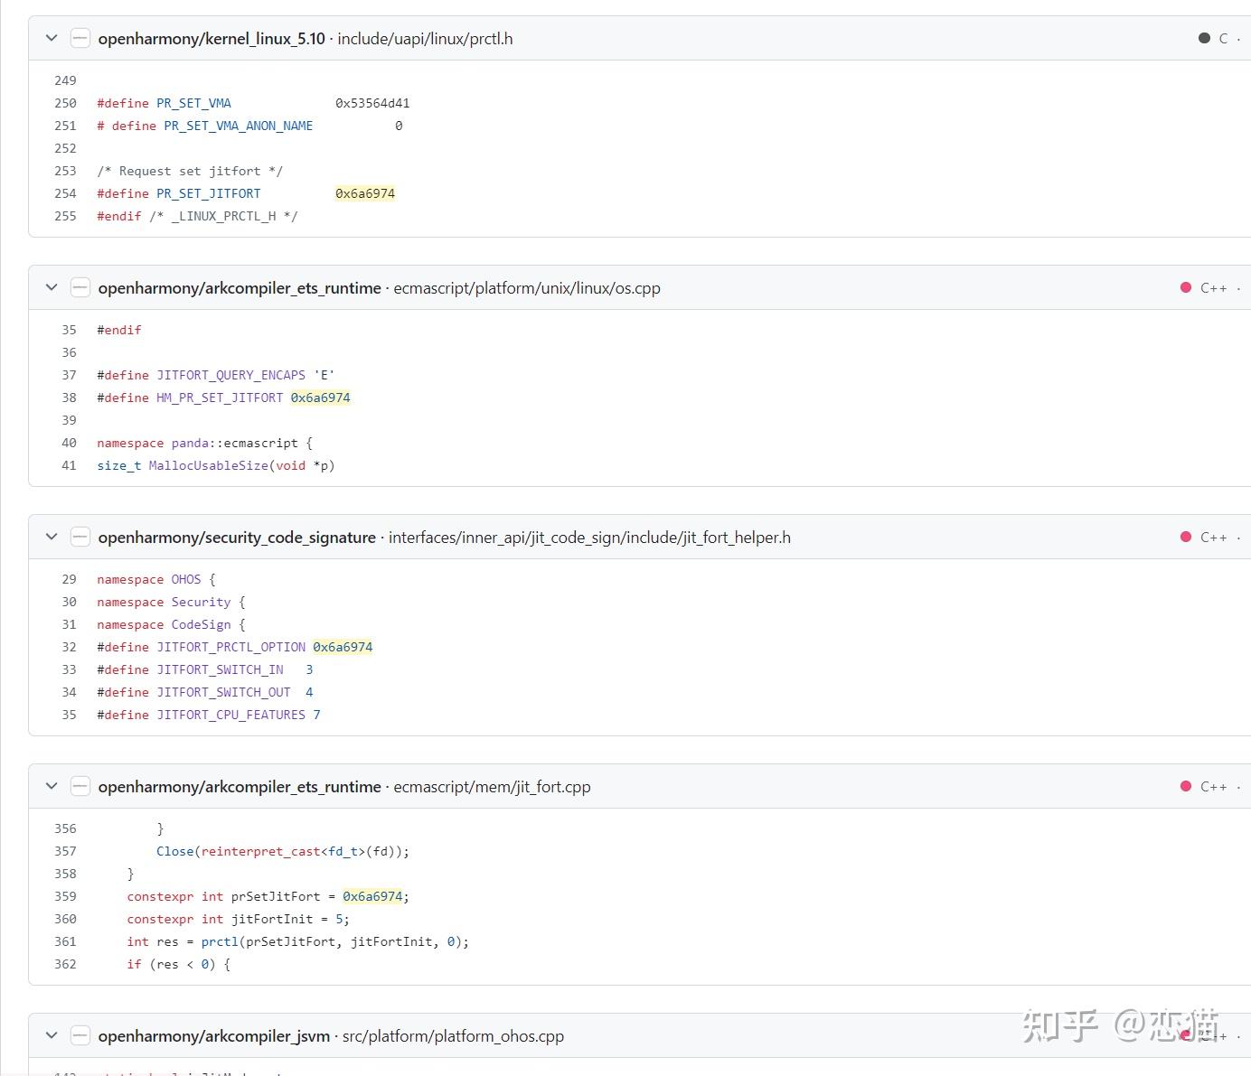
Task: Open the openharmony/kernel_linux_5.10 repository link
Action: click(x=212, y=39)
